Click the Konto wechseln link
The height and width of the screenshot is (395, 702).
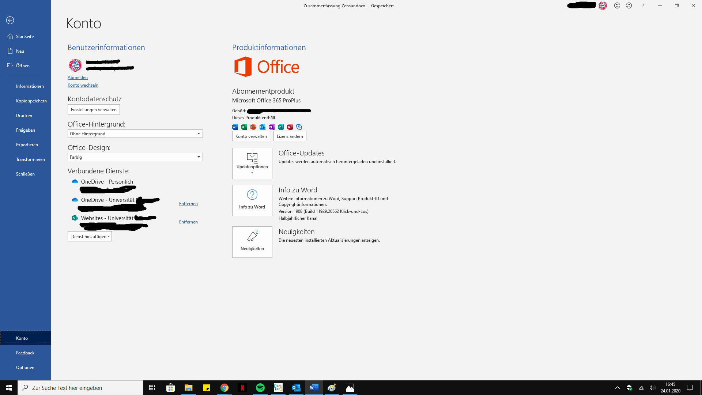tap(83, 85)
